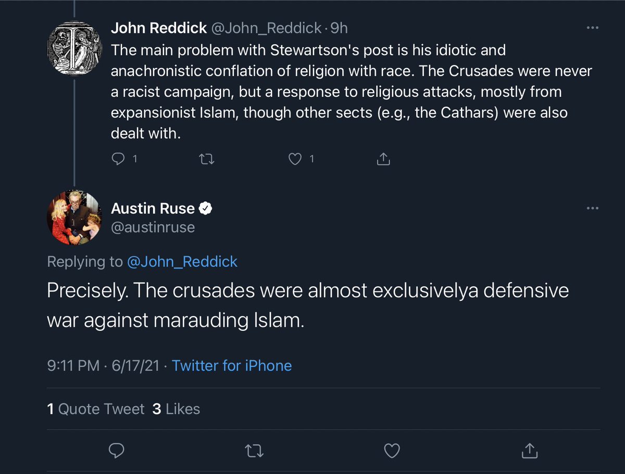Reply to John Reddick's tweet

click(x=119, y=159)
